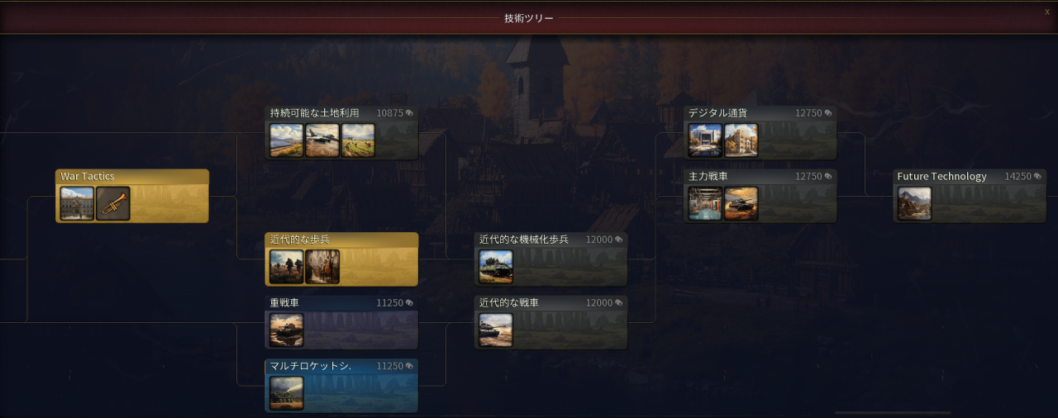Click the War Tactics technology header
Viewport: 1058px width, 418px height.
pos(132,177)
